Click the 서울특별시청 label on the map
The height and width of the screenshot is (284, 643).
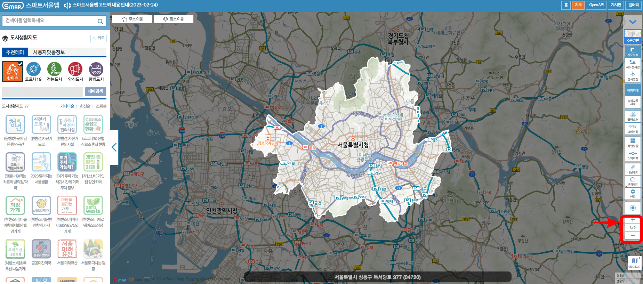coord(353,145)
